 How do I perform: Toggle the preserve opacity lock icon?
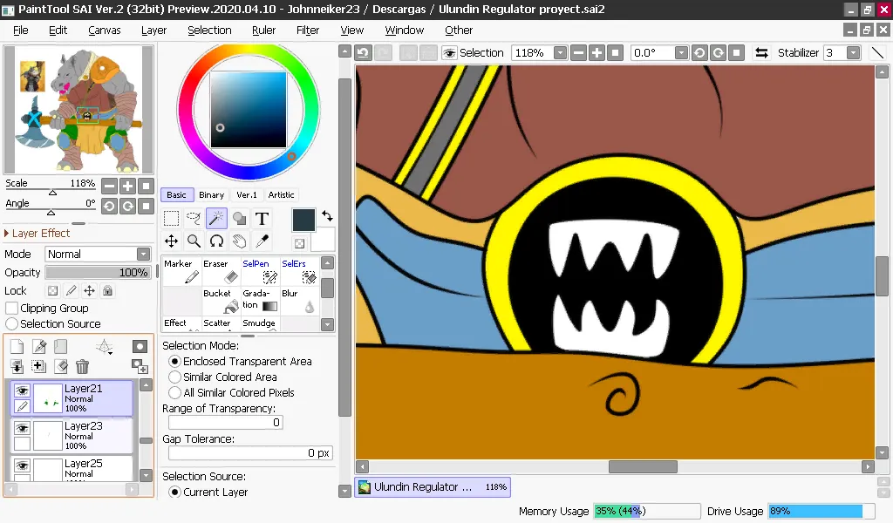pos(53,291)
